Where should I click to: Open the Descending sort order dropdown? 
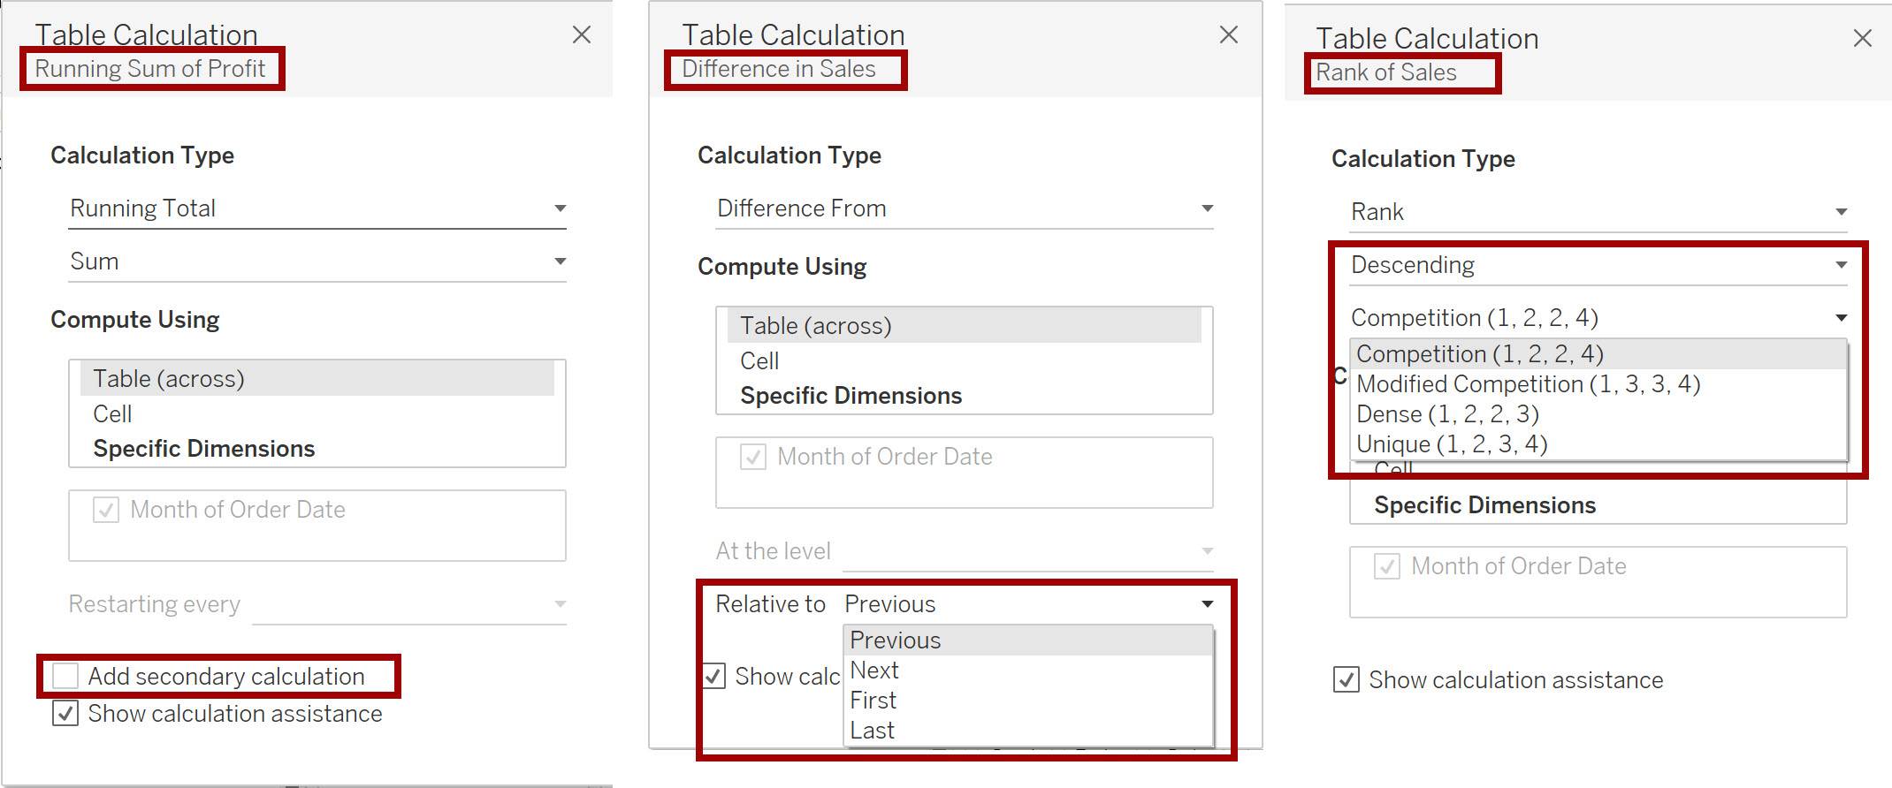(x=1598, y=265)
